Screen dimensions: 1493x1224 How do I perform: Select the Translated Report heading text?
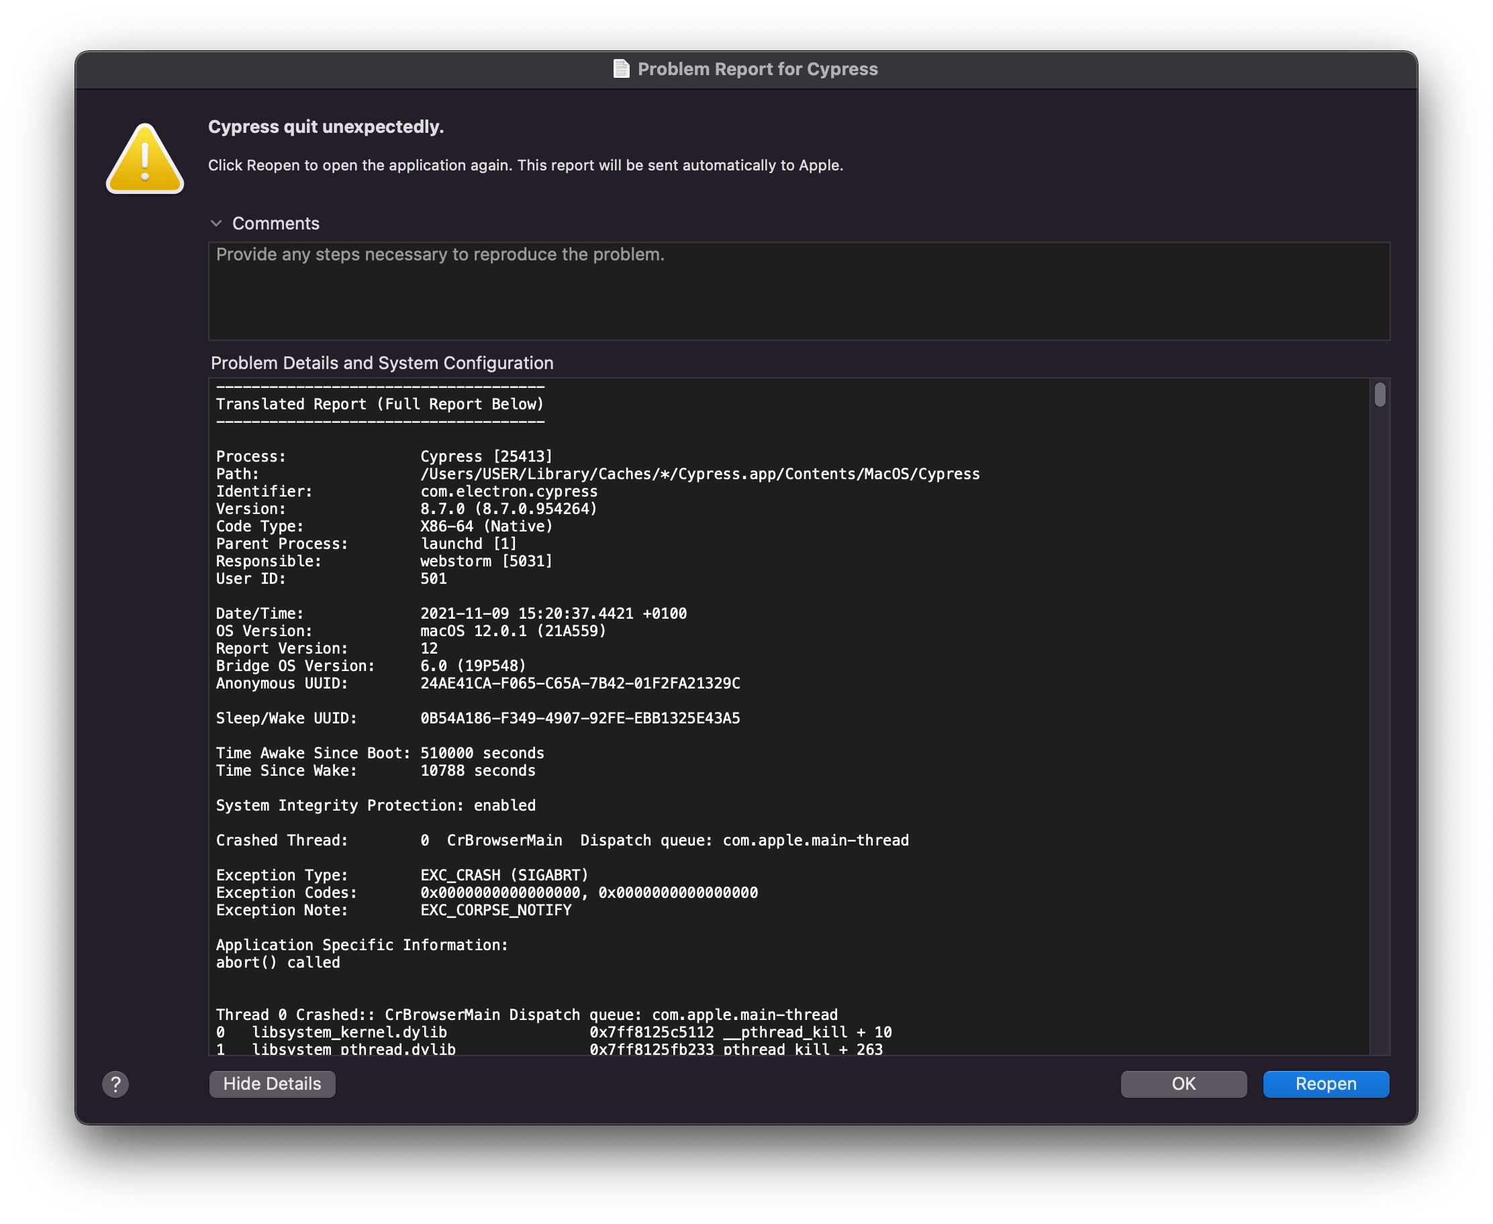pos(379,403)
